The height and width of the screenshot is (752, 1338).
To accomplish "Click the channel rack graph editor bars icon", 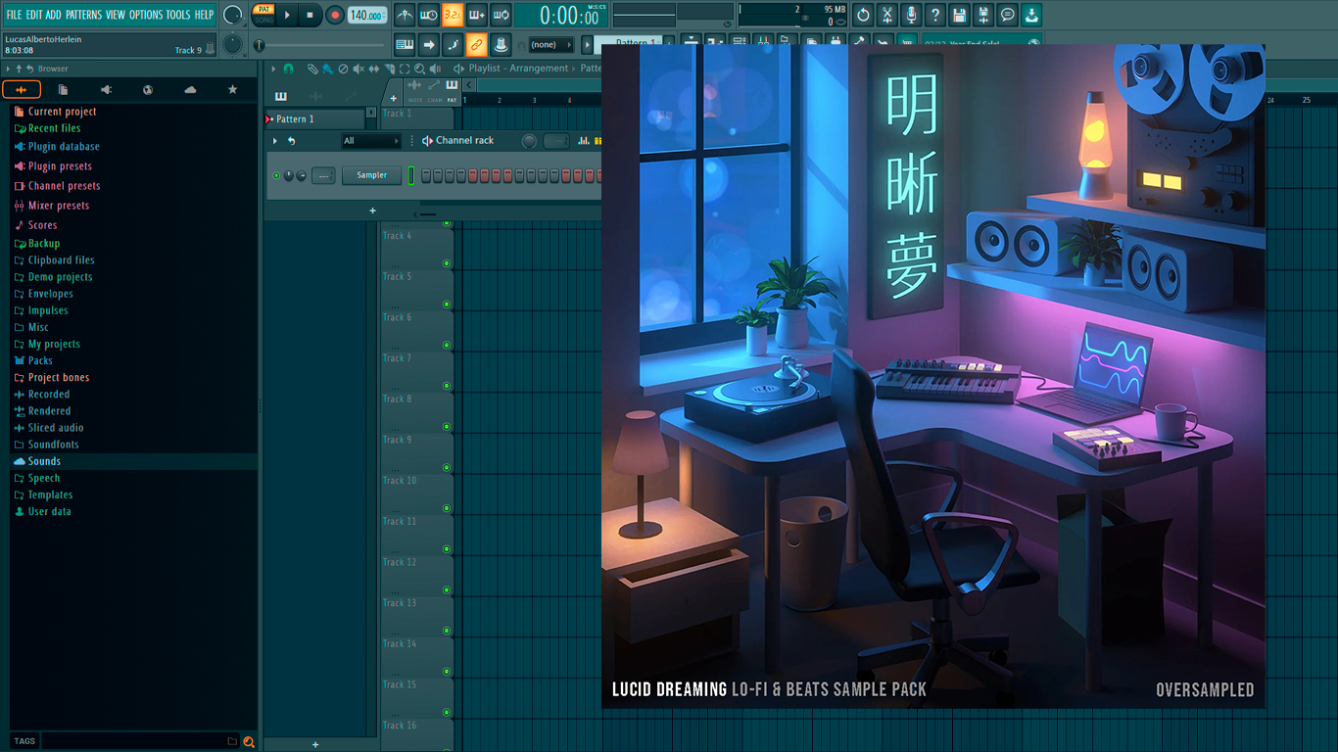I will click(x=584, y=141).
